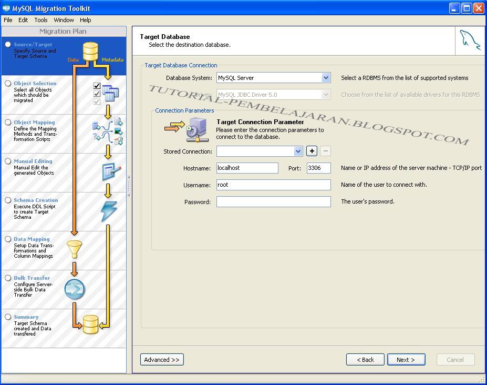This screenshot has width=487, height=385.
Task: Open the Database System dropdown
Action: [x=326, y=78]
